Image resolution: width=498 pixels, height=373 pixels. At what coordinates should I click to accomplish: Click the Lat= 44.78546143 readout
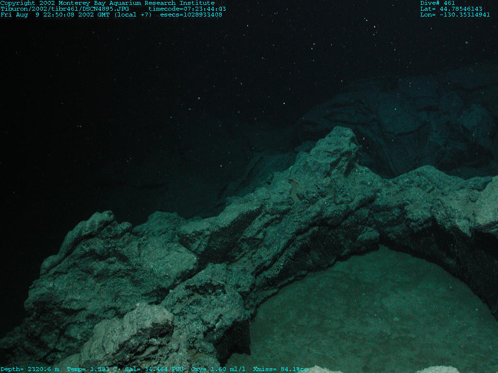(451, 9)
